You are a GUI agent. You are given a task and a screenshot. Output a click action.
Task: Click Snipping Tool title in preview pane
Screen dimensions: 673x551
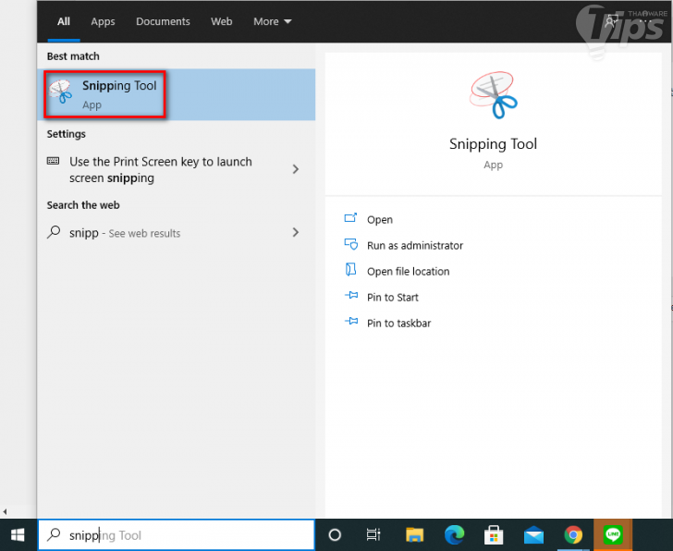pos(493,143)
